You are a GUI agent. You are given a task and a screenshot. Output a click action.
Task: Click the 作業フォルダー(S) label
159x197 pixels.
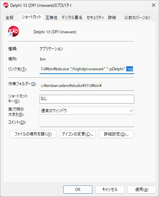(22, 84)
